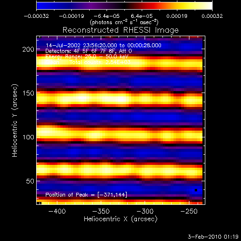This screenshot has height=241, width=241.
Task: Click the X-axis tick label "-250"
Action: pos(189,211)
